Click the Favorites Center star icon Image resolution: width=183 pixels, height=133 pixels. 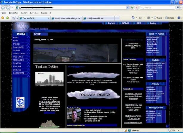[3, 18]
